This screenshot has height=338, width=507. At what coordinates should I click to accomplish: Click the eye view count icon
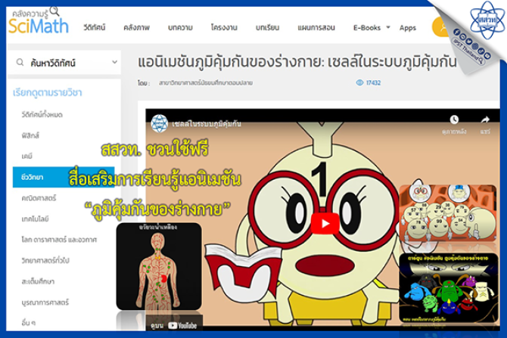click(x=359, y=82)
